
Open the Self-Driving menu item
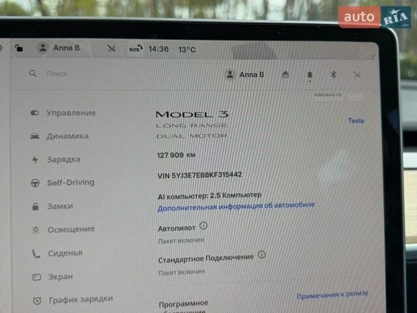pos(71,183)
